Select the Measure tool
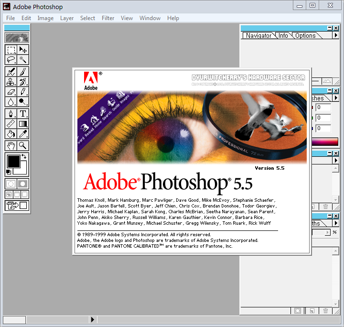The image size is (344, 327). (x=11, y=124)
